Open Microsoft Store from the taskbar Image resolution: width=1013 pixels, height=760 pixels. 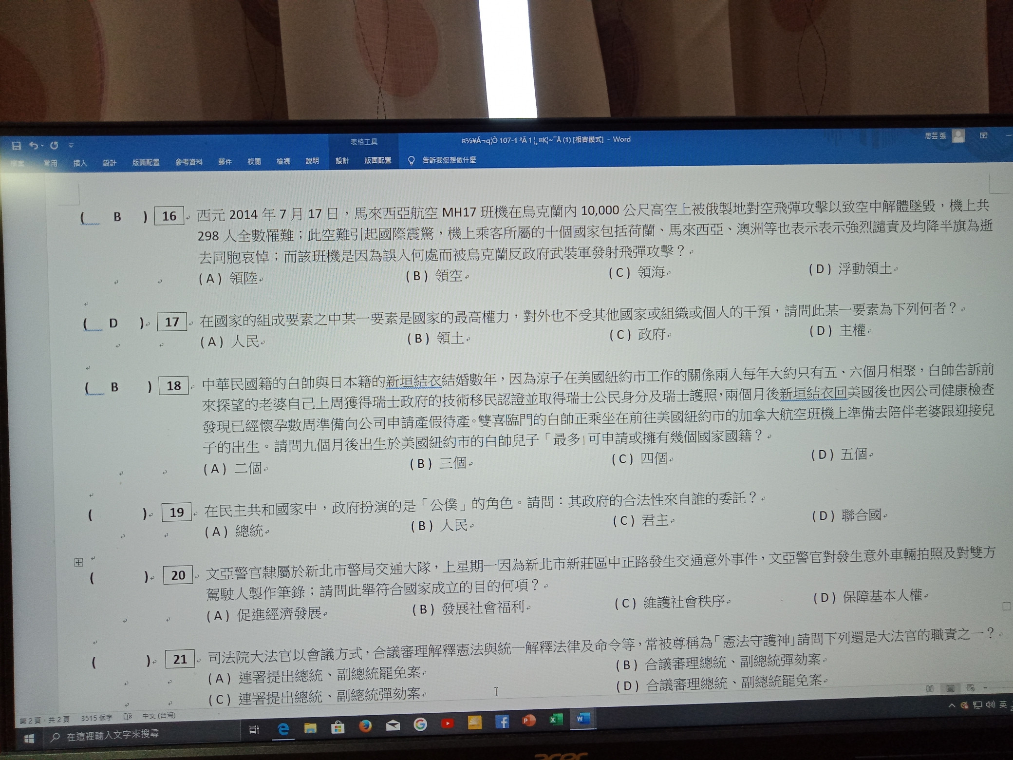click(x=338, y=727)
